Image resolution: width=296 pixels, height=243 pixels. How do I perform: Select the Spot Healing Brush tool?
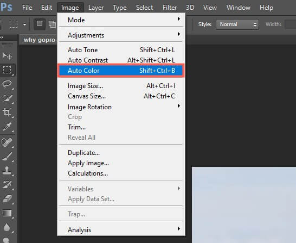[x=7, y=142]
